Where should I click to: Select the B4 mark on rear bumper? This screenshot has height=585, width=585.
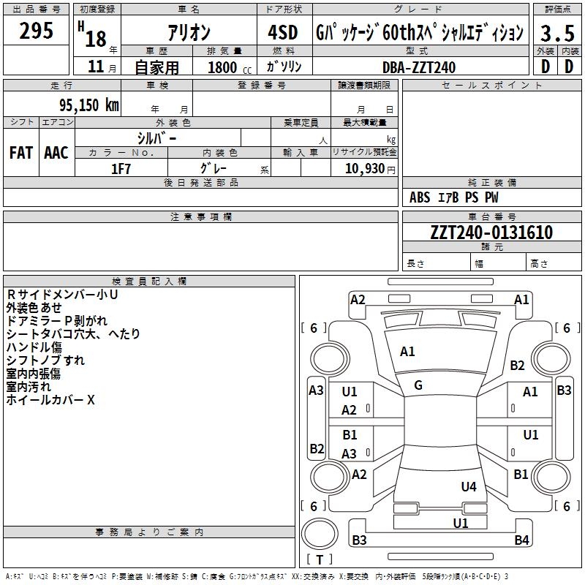click(x=521, y=540)
